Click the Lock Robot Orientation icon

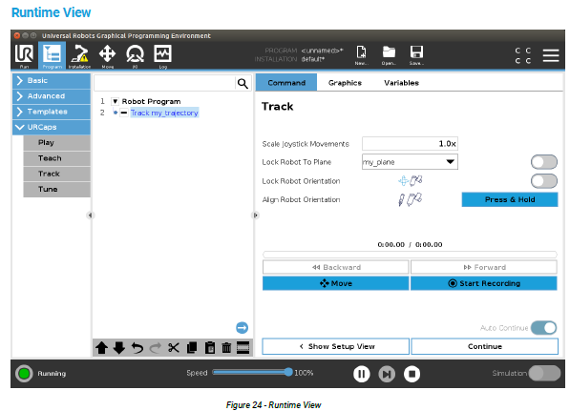410,180
